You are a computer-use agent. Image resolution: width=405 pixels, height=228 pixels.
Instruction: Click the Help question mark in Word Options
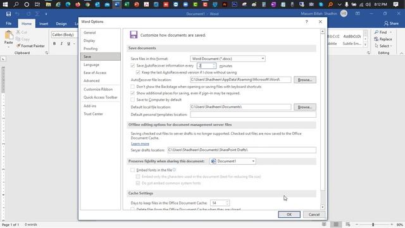[306, 22]
